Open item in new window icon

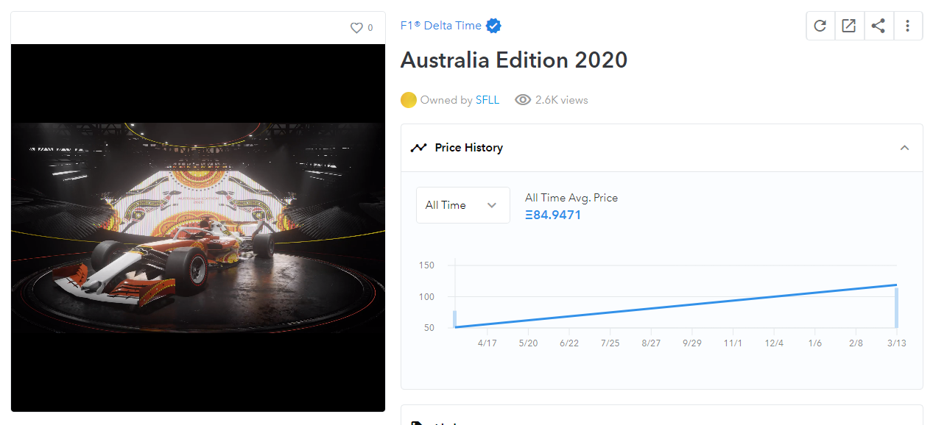[x=848, y=26]
